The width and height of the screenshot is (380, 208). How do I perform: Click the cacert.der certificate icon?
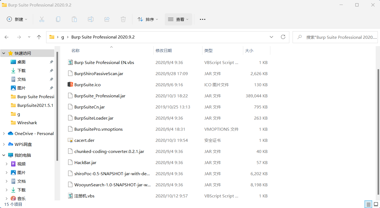coord(70,140)
